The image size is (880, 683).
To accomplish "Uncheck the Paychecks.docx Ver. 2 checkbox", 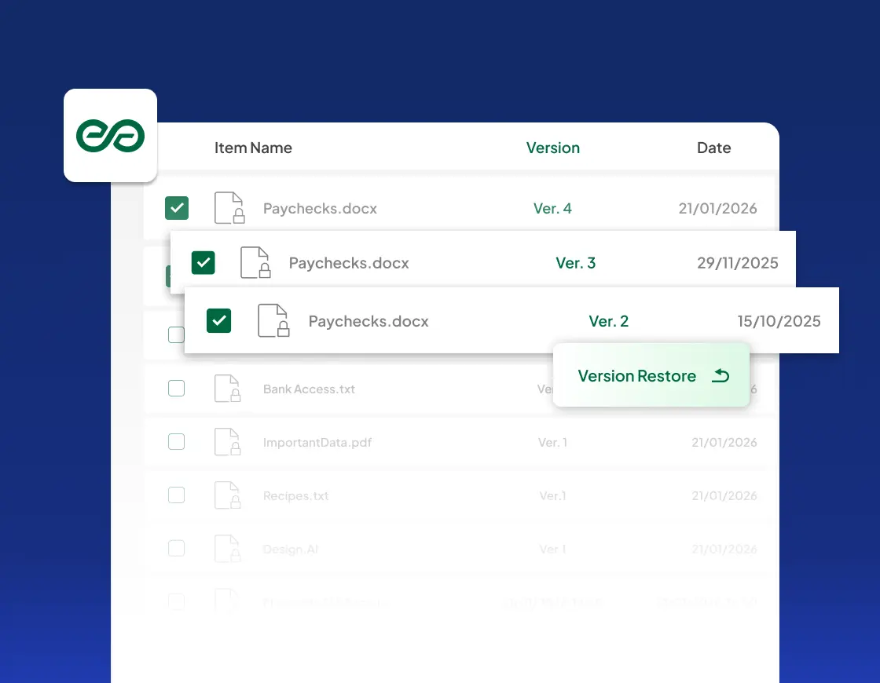I will tap(218, 320).
